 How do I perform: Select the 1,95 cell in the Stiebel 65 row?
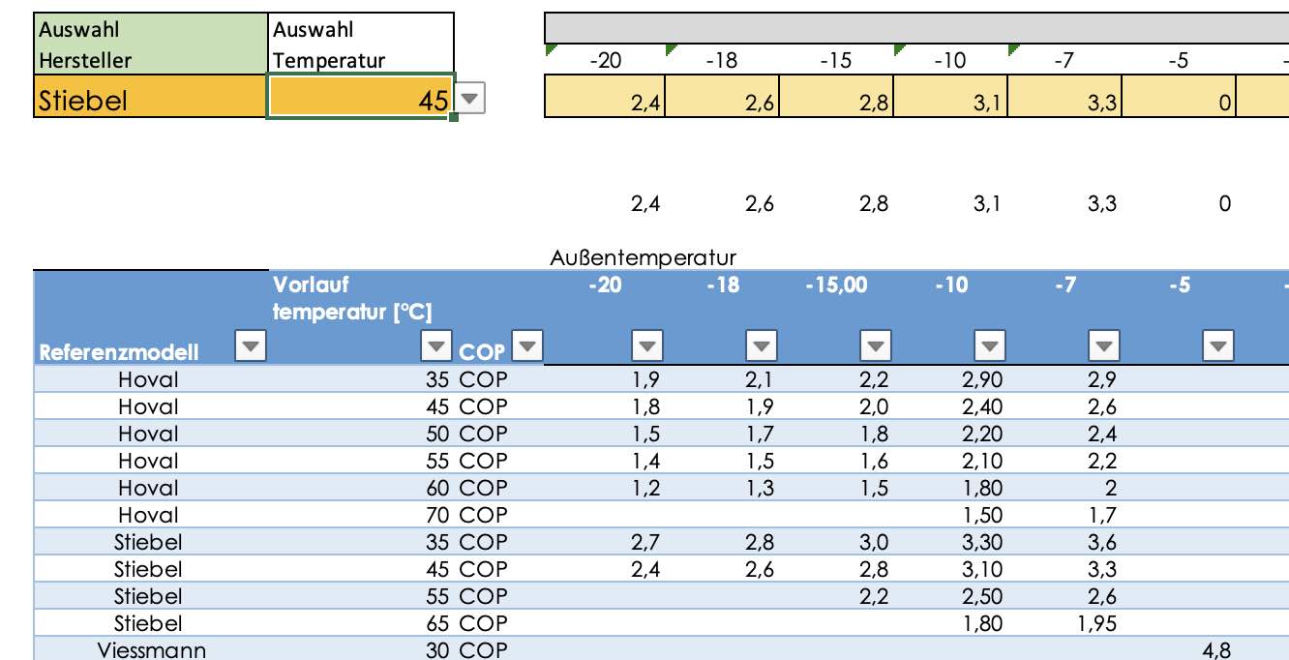[x=1096, y=623]
